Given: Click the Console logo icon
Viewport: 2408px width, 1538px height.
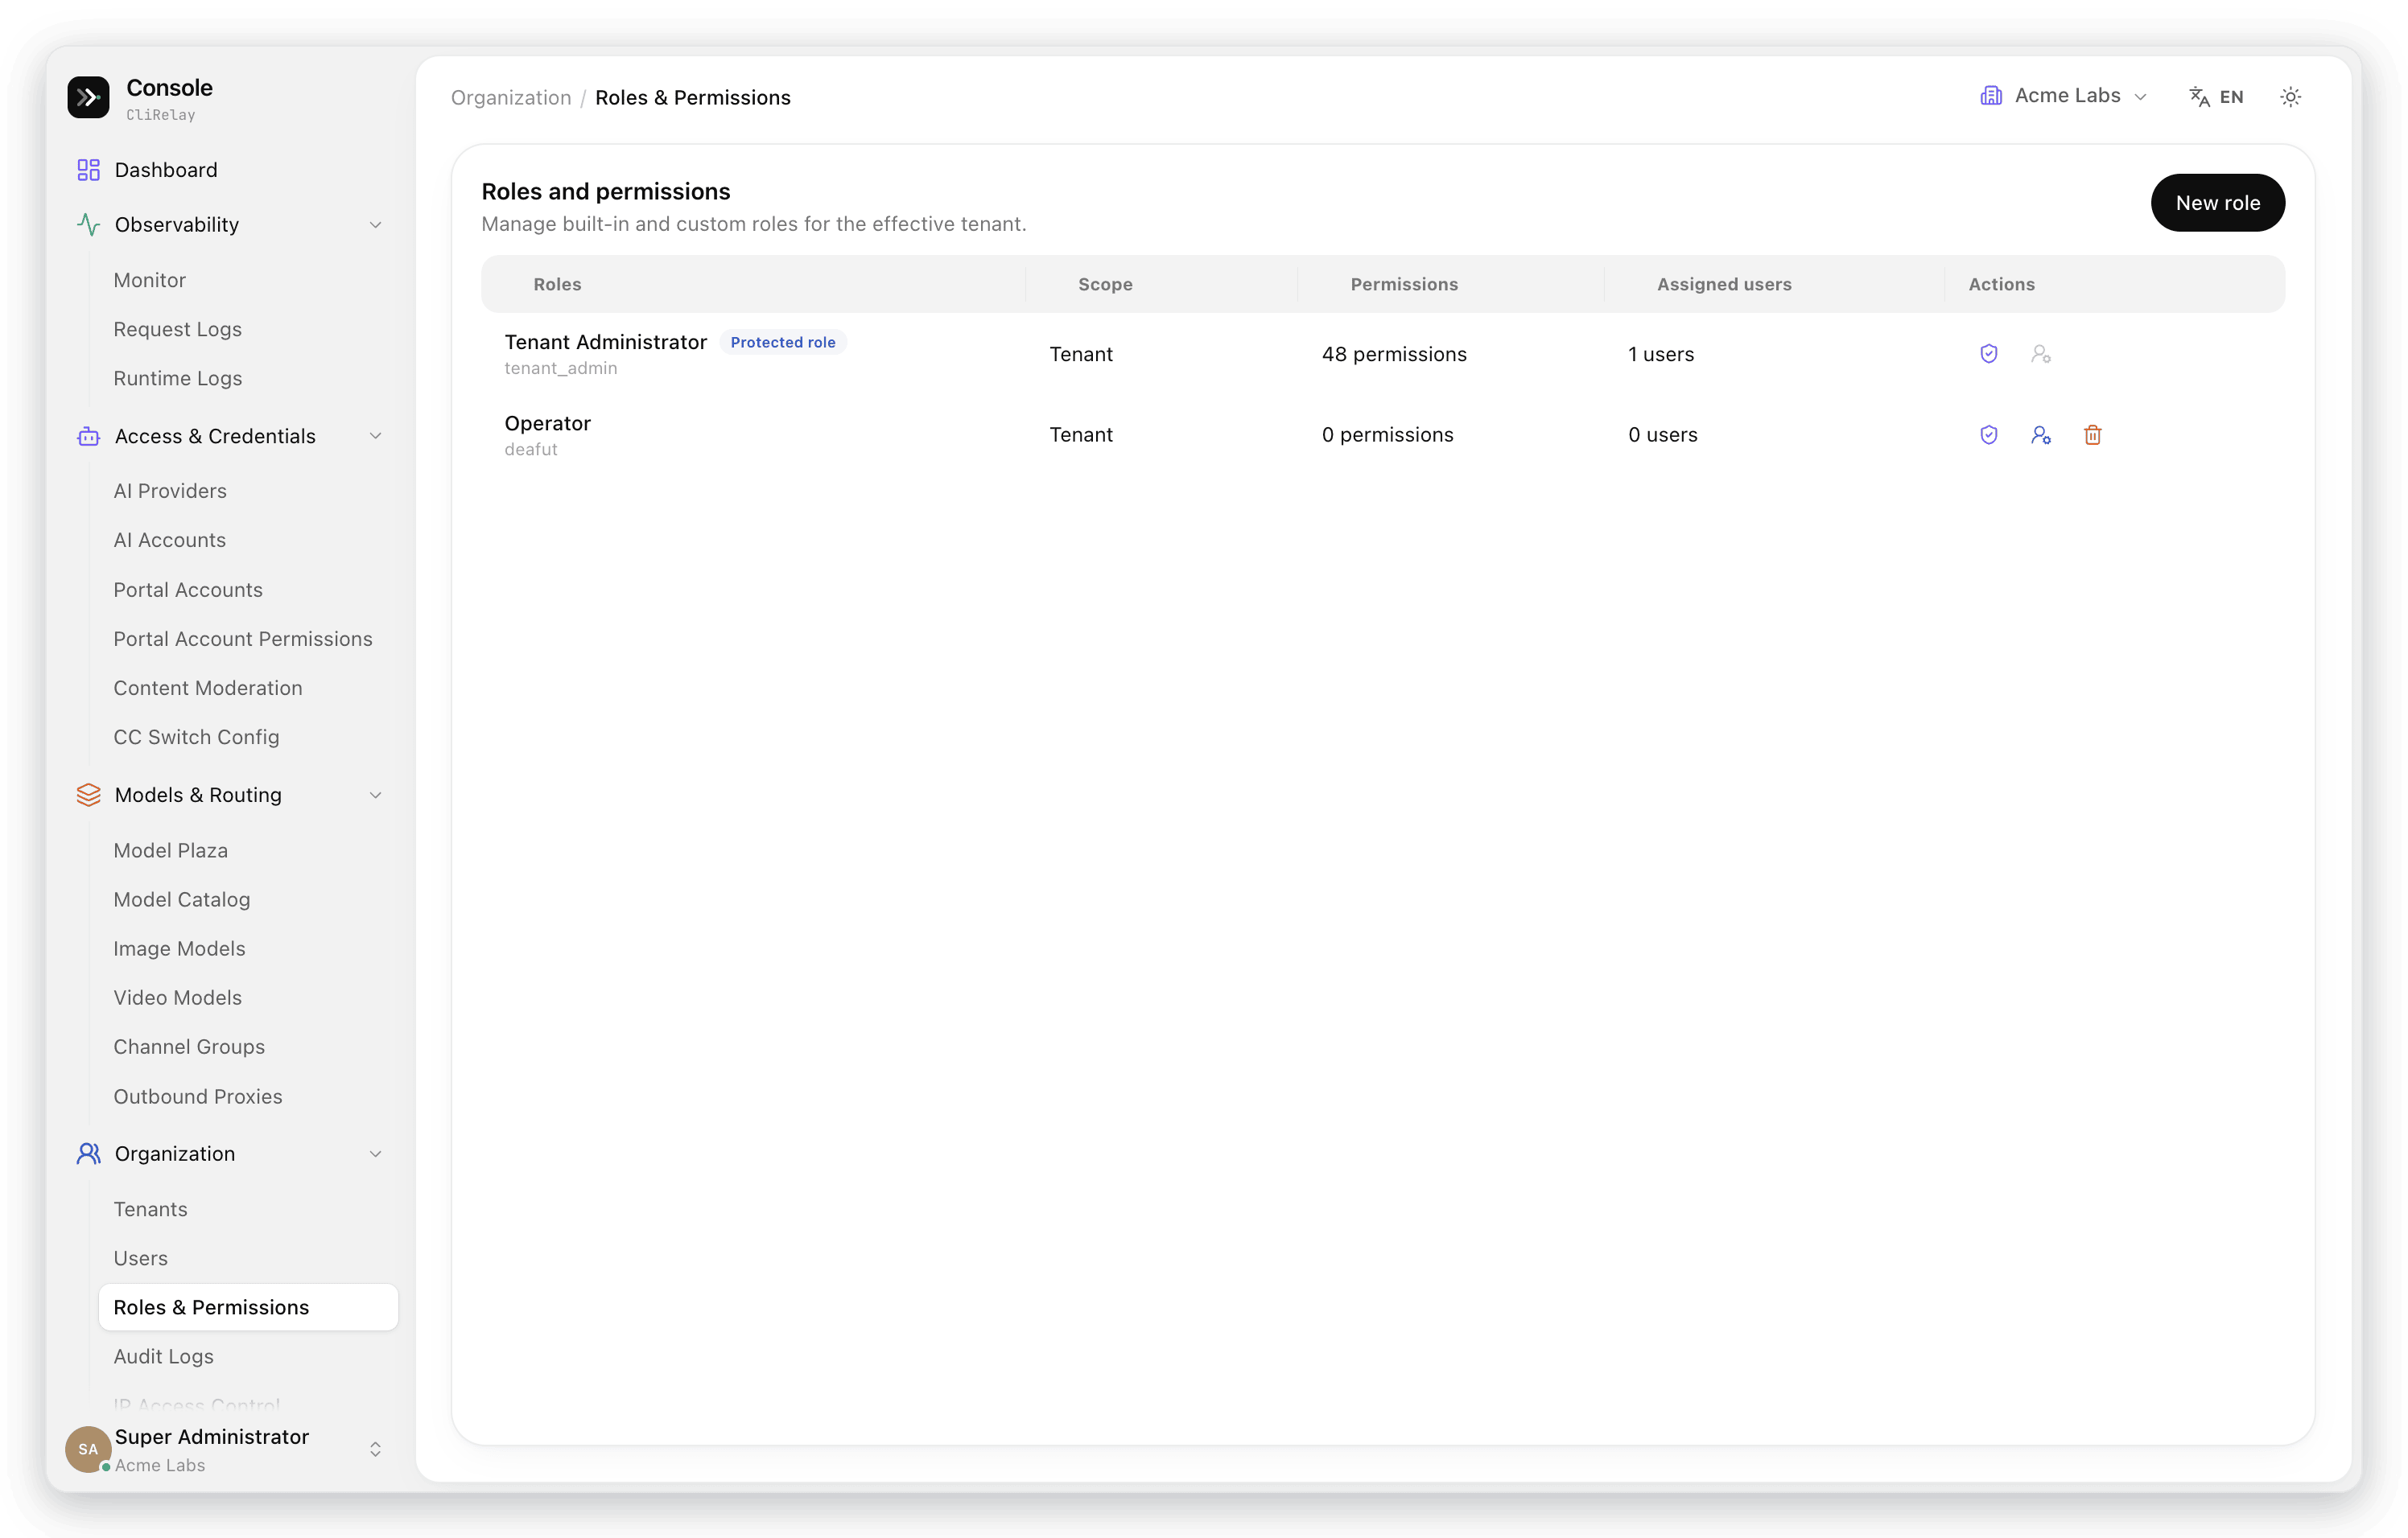Looking at the screenshot, I should pos(88,98).
